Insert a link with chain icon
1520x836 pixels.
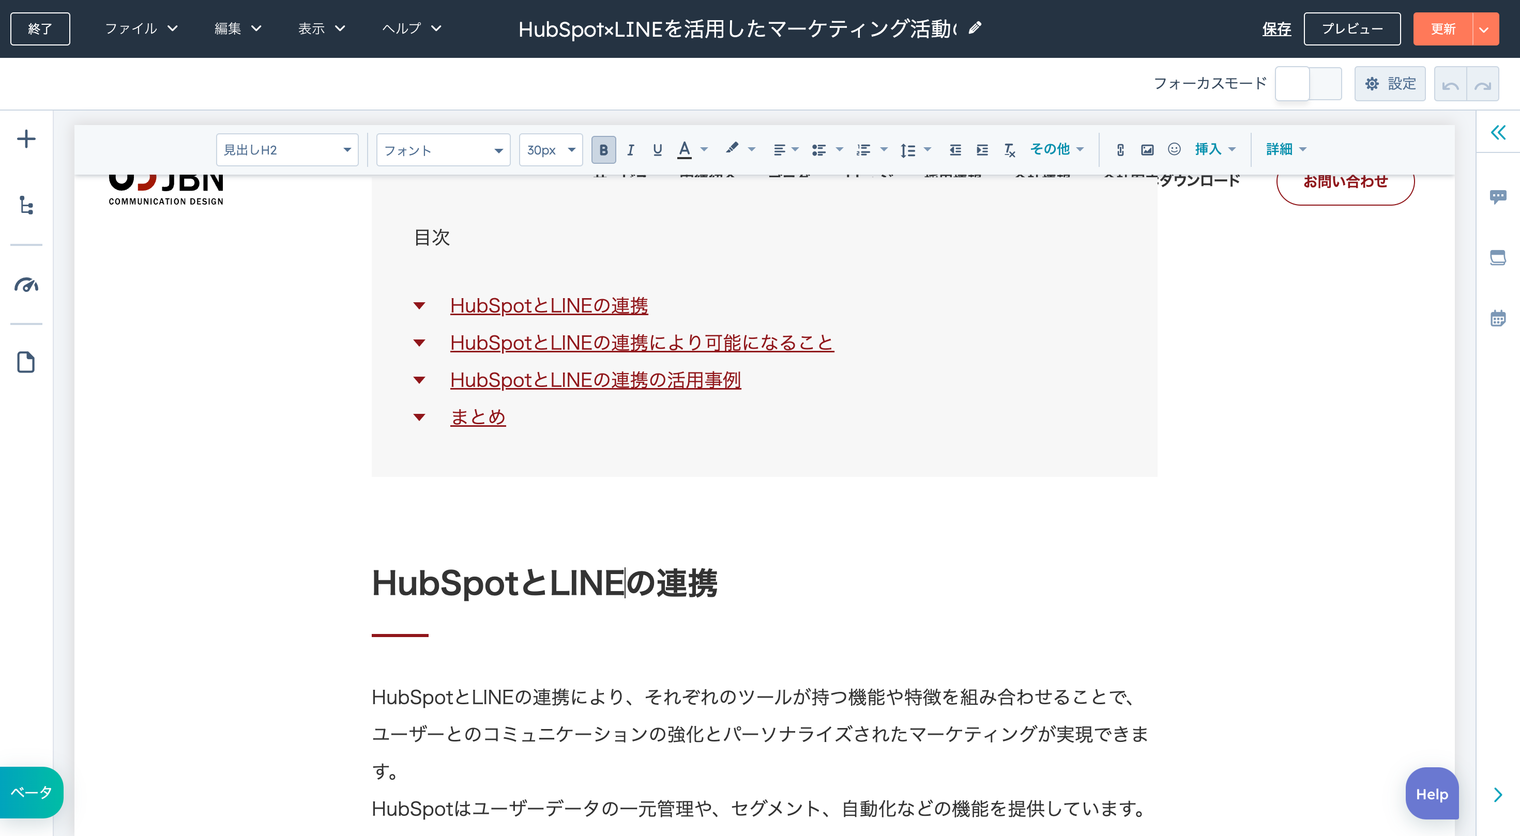click(x=1120, y=150)
